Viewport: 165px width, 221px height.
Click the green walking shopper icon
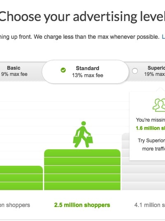(83, 134)
